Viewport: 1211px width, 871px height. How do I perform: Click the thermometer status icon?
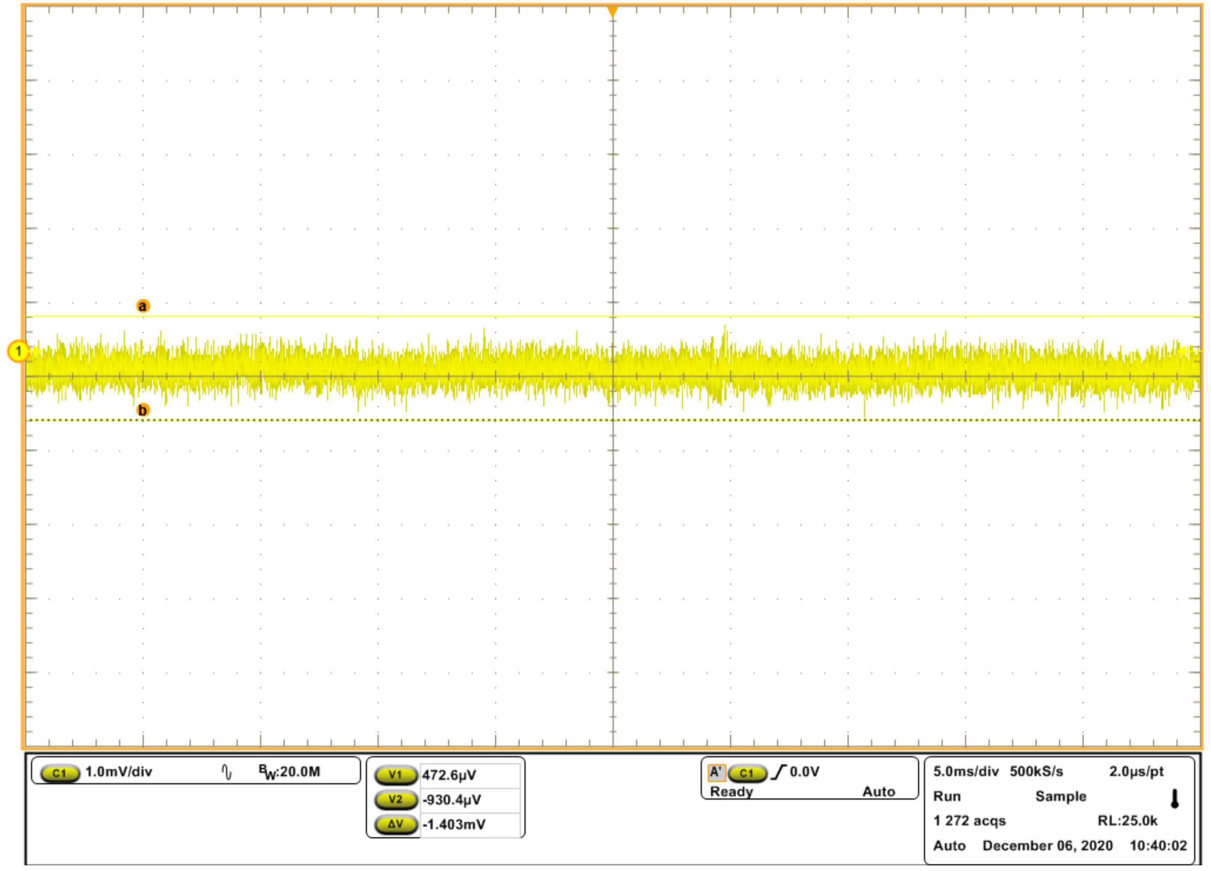point(1175,799)
